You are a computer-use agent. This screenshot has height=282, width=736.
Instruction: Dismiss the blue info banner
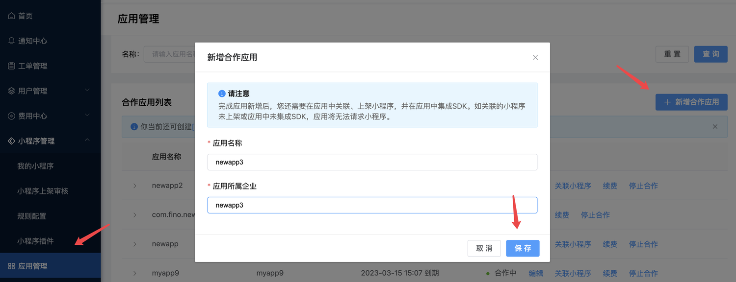click(715, 126)
